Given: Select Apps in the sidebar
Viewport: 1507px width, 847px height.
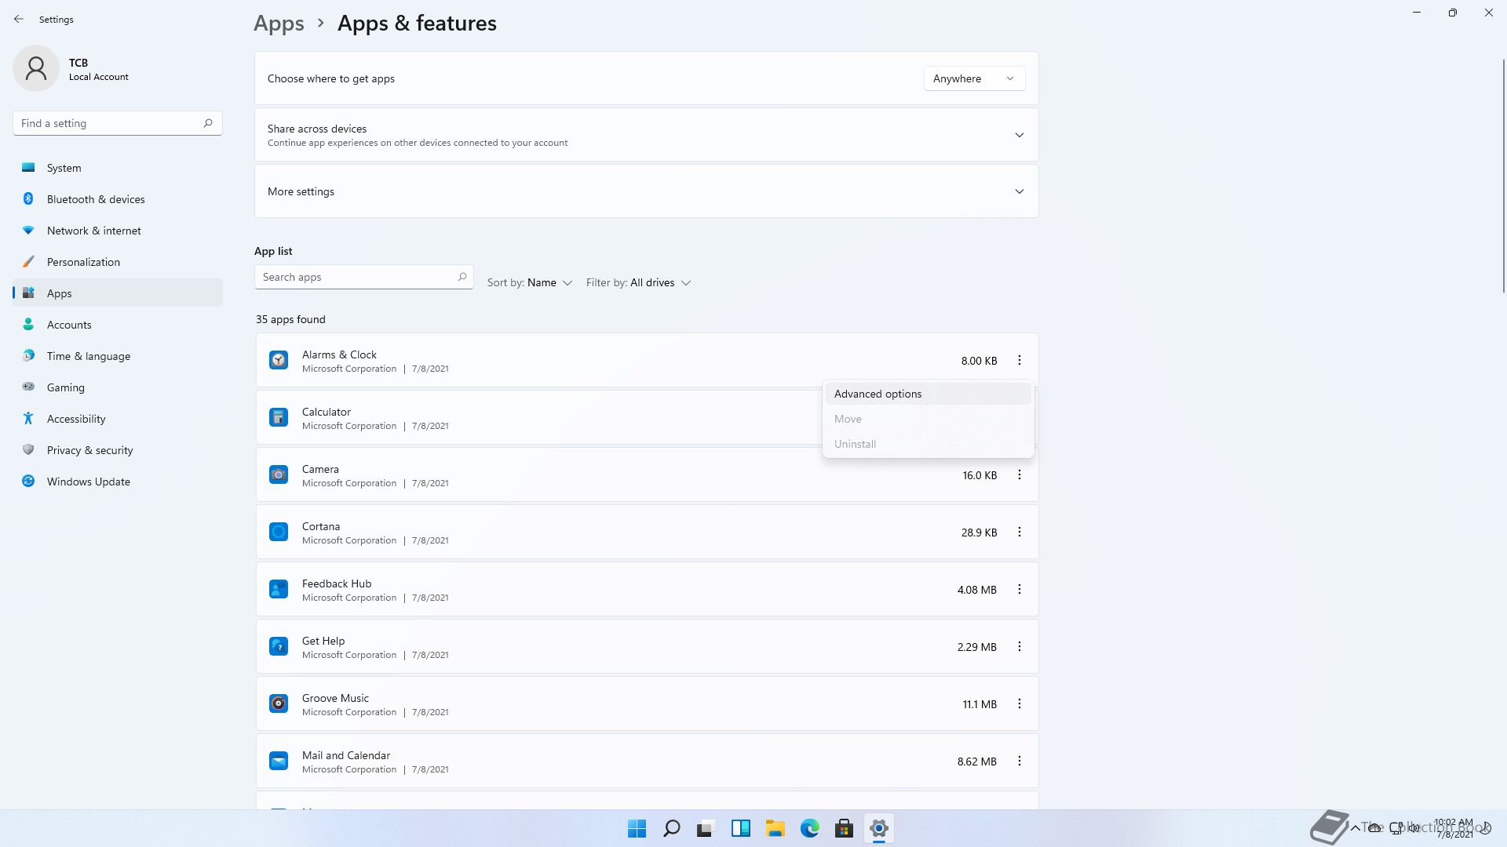Looking at the screenshot, I should coord(118,293).
